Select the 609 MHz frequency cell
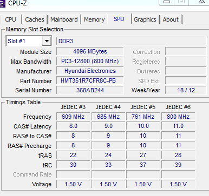This screenshot has height=196, width=209. pyautogui.click(x=73, y=117)
